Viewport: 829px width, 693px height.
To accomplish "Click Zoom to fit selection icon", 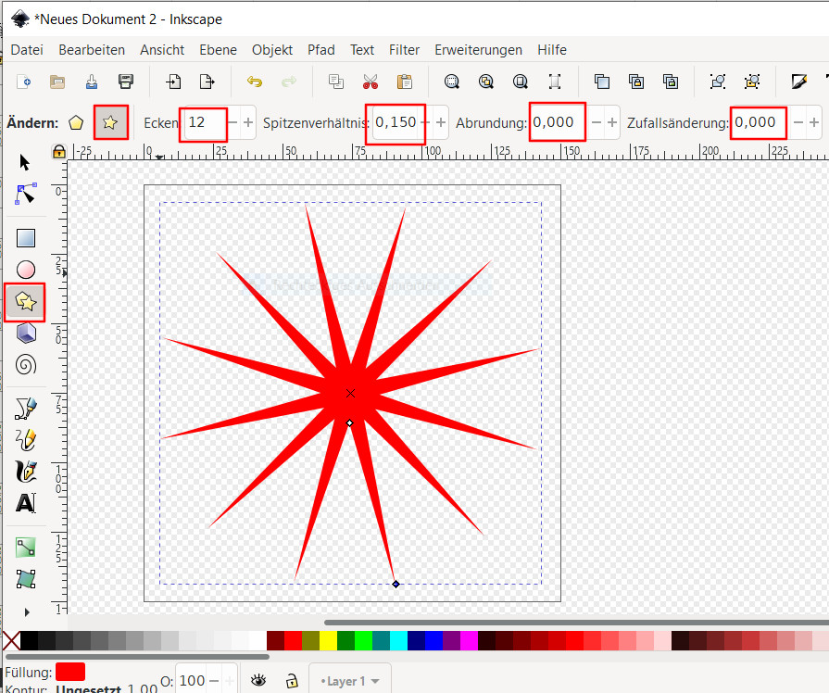I will pos(452,82).
